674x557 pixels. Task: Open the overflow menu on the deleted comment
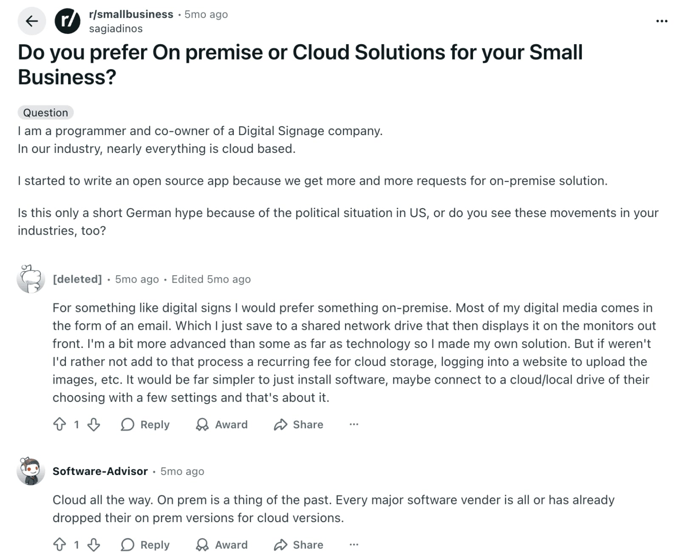click(x=354, y=424)
